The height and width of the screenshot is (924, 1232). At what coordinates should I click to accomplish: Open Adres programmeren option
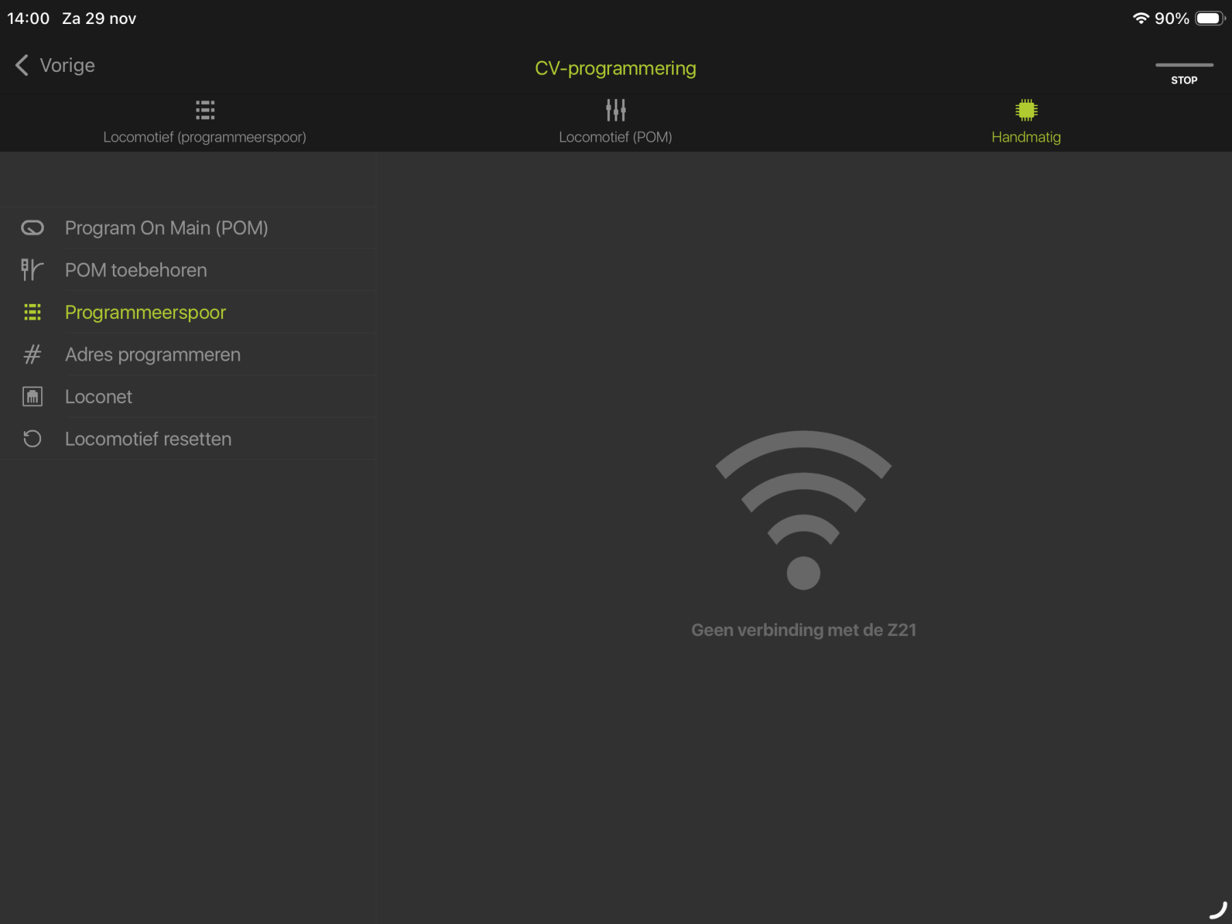point(153,355)
